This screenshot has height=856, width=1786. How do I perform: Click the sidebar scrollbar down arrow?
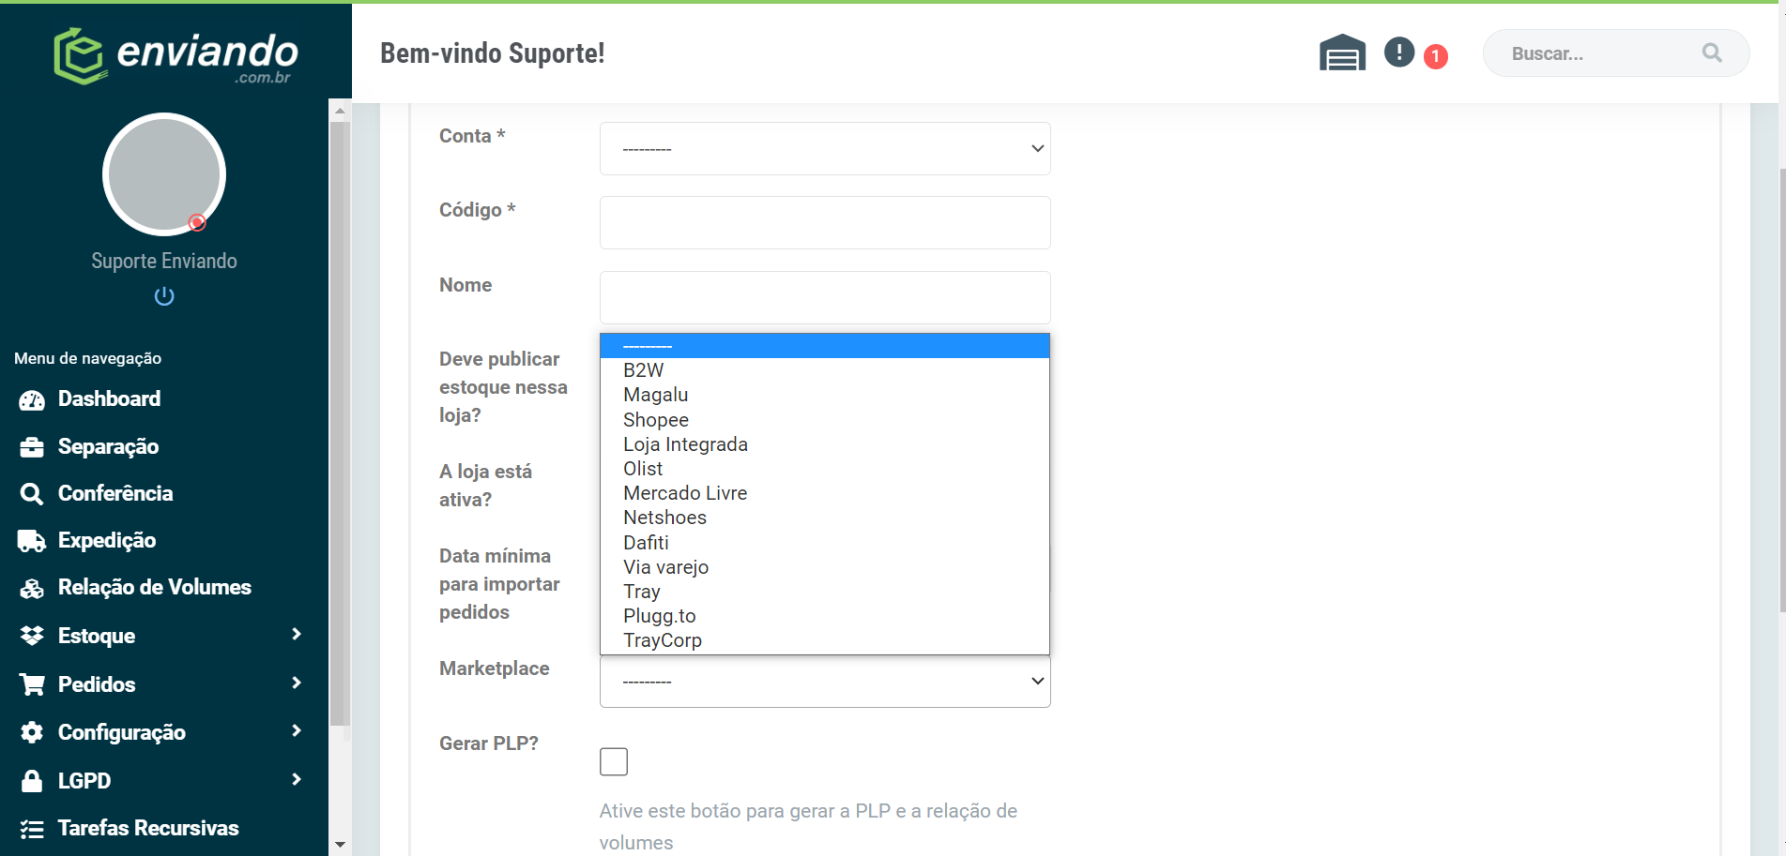[340, 845]
